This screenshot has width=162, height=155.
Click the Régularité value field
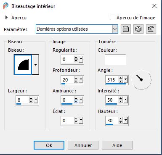point(67,59)
